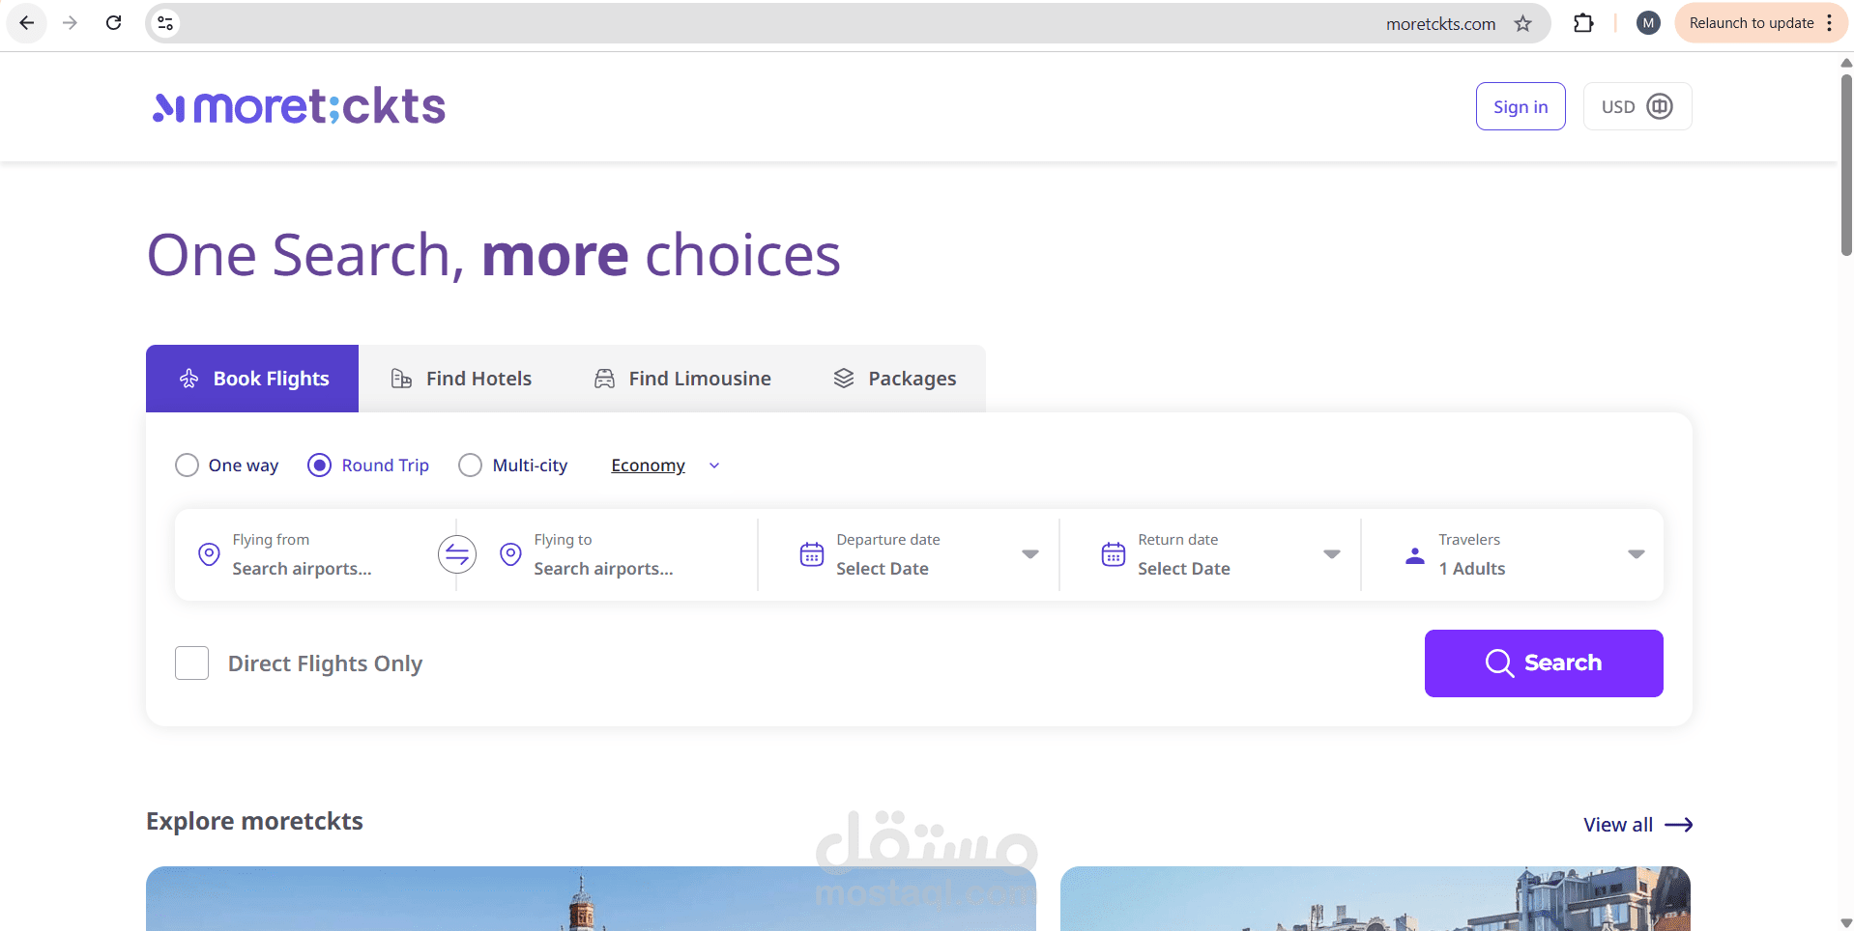Viewport: 1854px width, 931px height.
Task: Go back with the browser back arrow
Action: [27, 23]
